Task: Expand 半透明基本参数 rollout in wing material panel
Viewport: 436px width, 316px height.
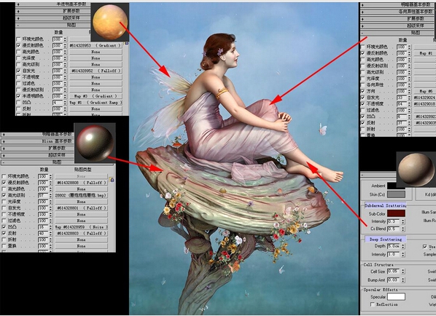Action: [x=53, y=4]
